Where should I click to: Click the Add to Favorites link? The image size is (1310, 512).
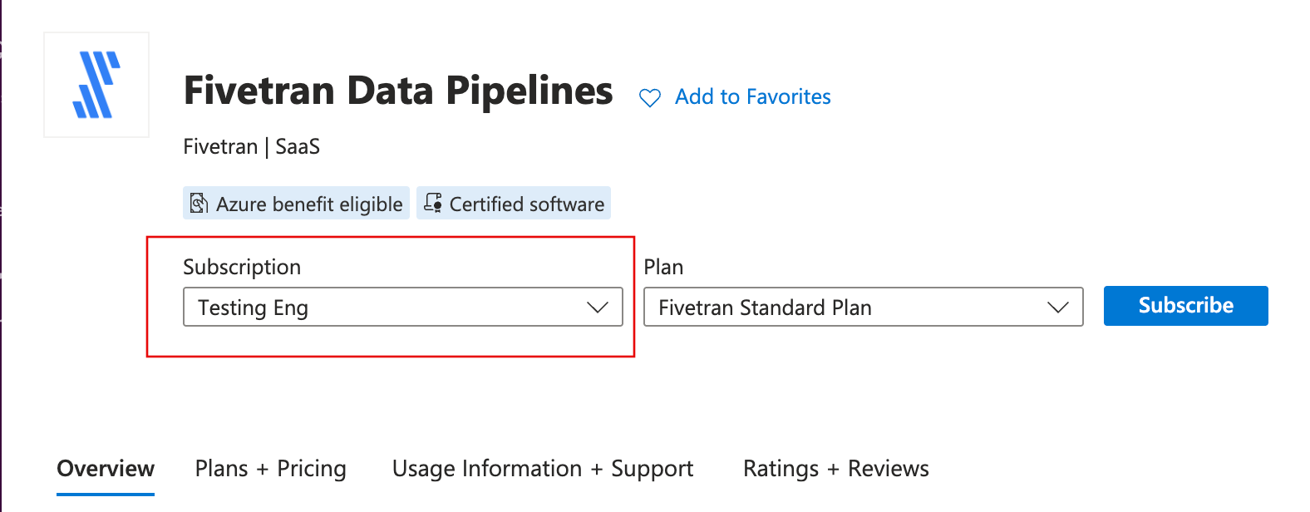[753, 97]
